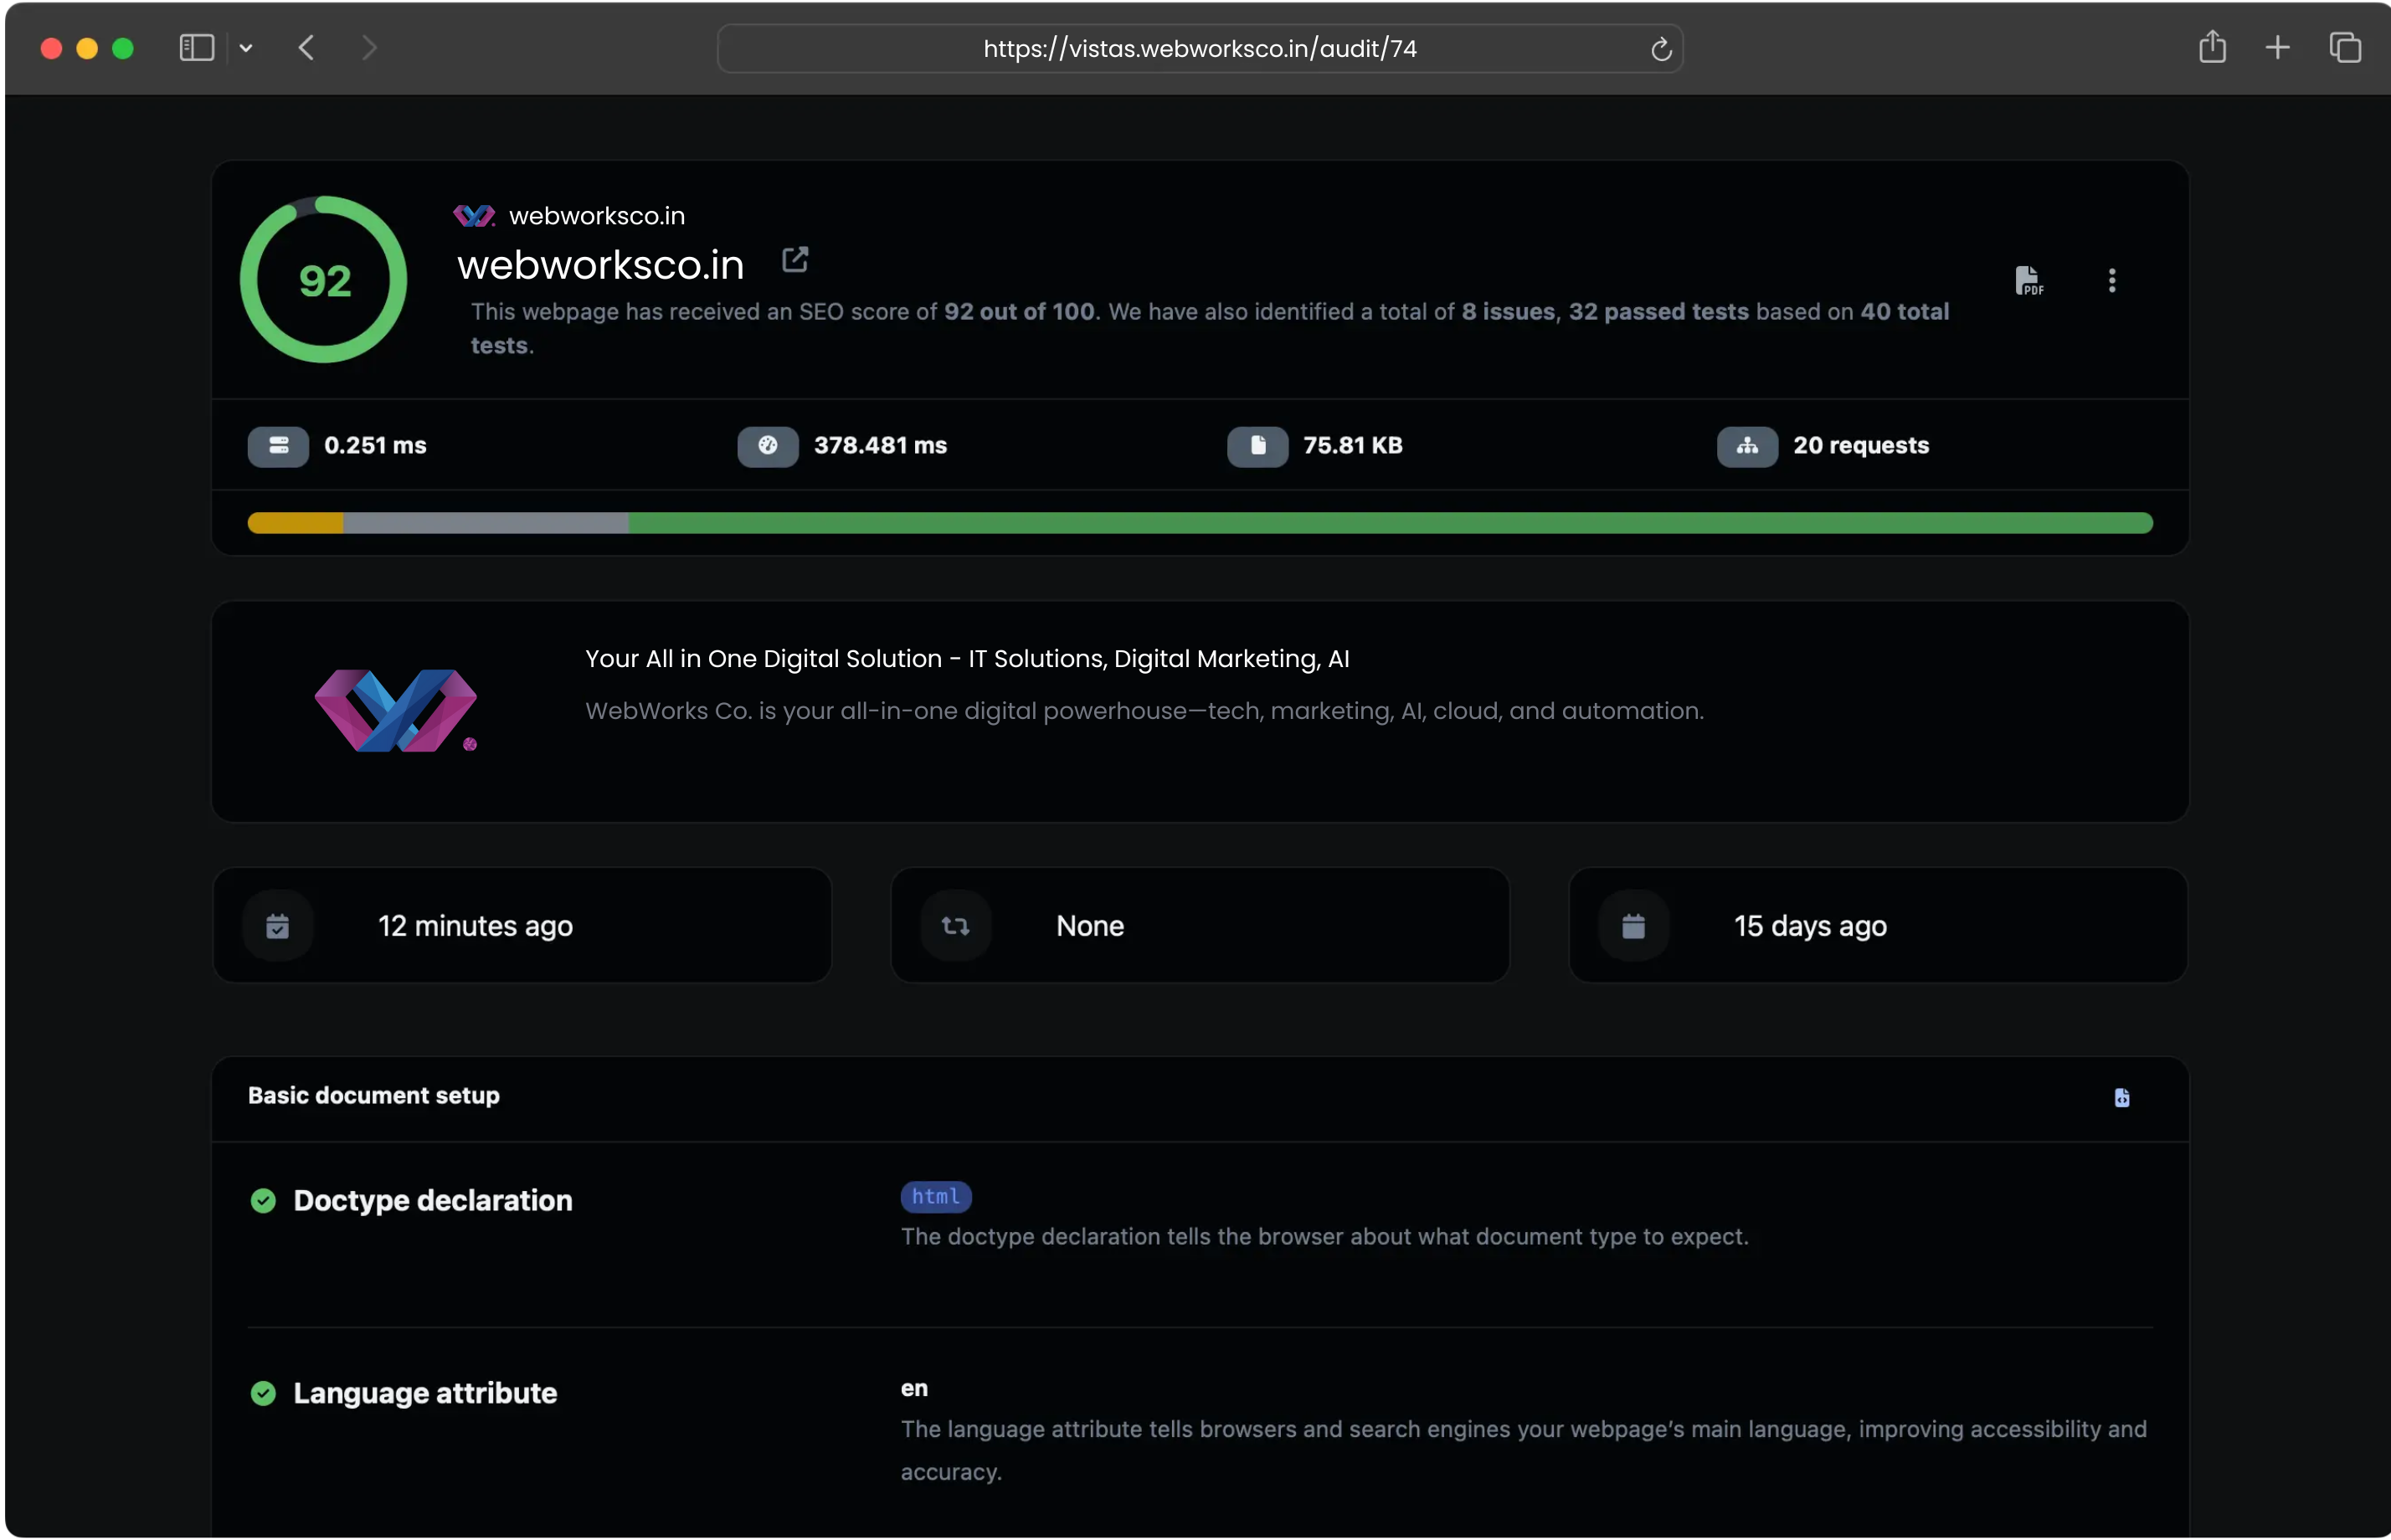Click the HTTP requests sitemap icon

1746,446
